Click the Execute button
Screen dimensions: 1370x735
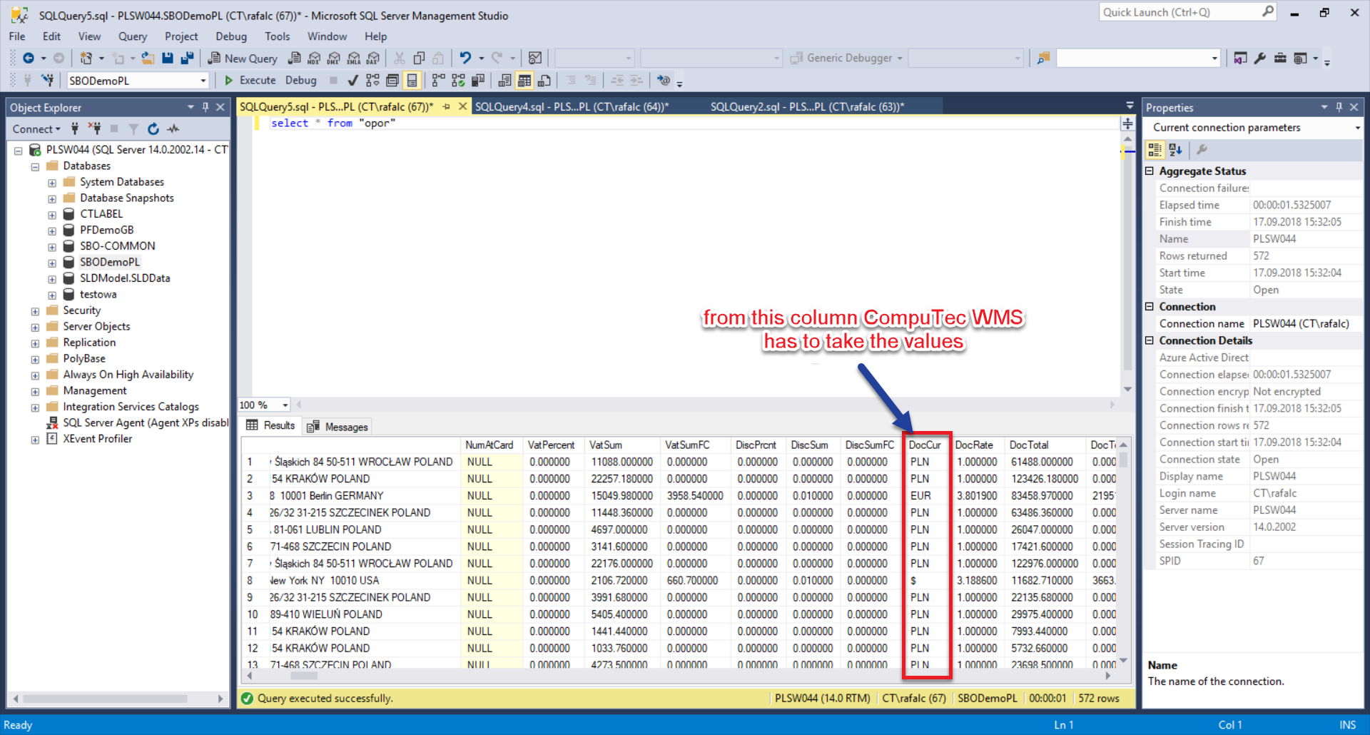[250, 81]
